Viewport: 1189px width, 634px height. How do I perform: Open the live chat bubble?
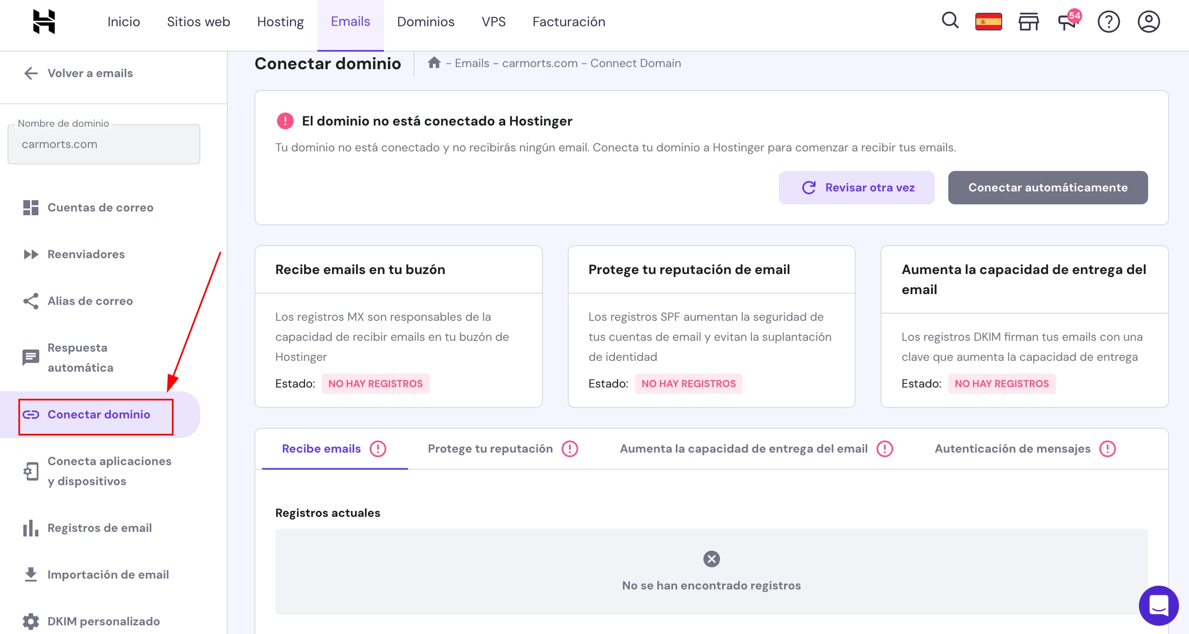point(1158,606)
